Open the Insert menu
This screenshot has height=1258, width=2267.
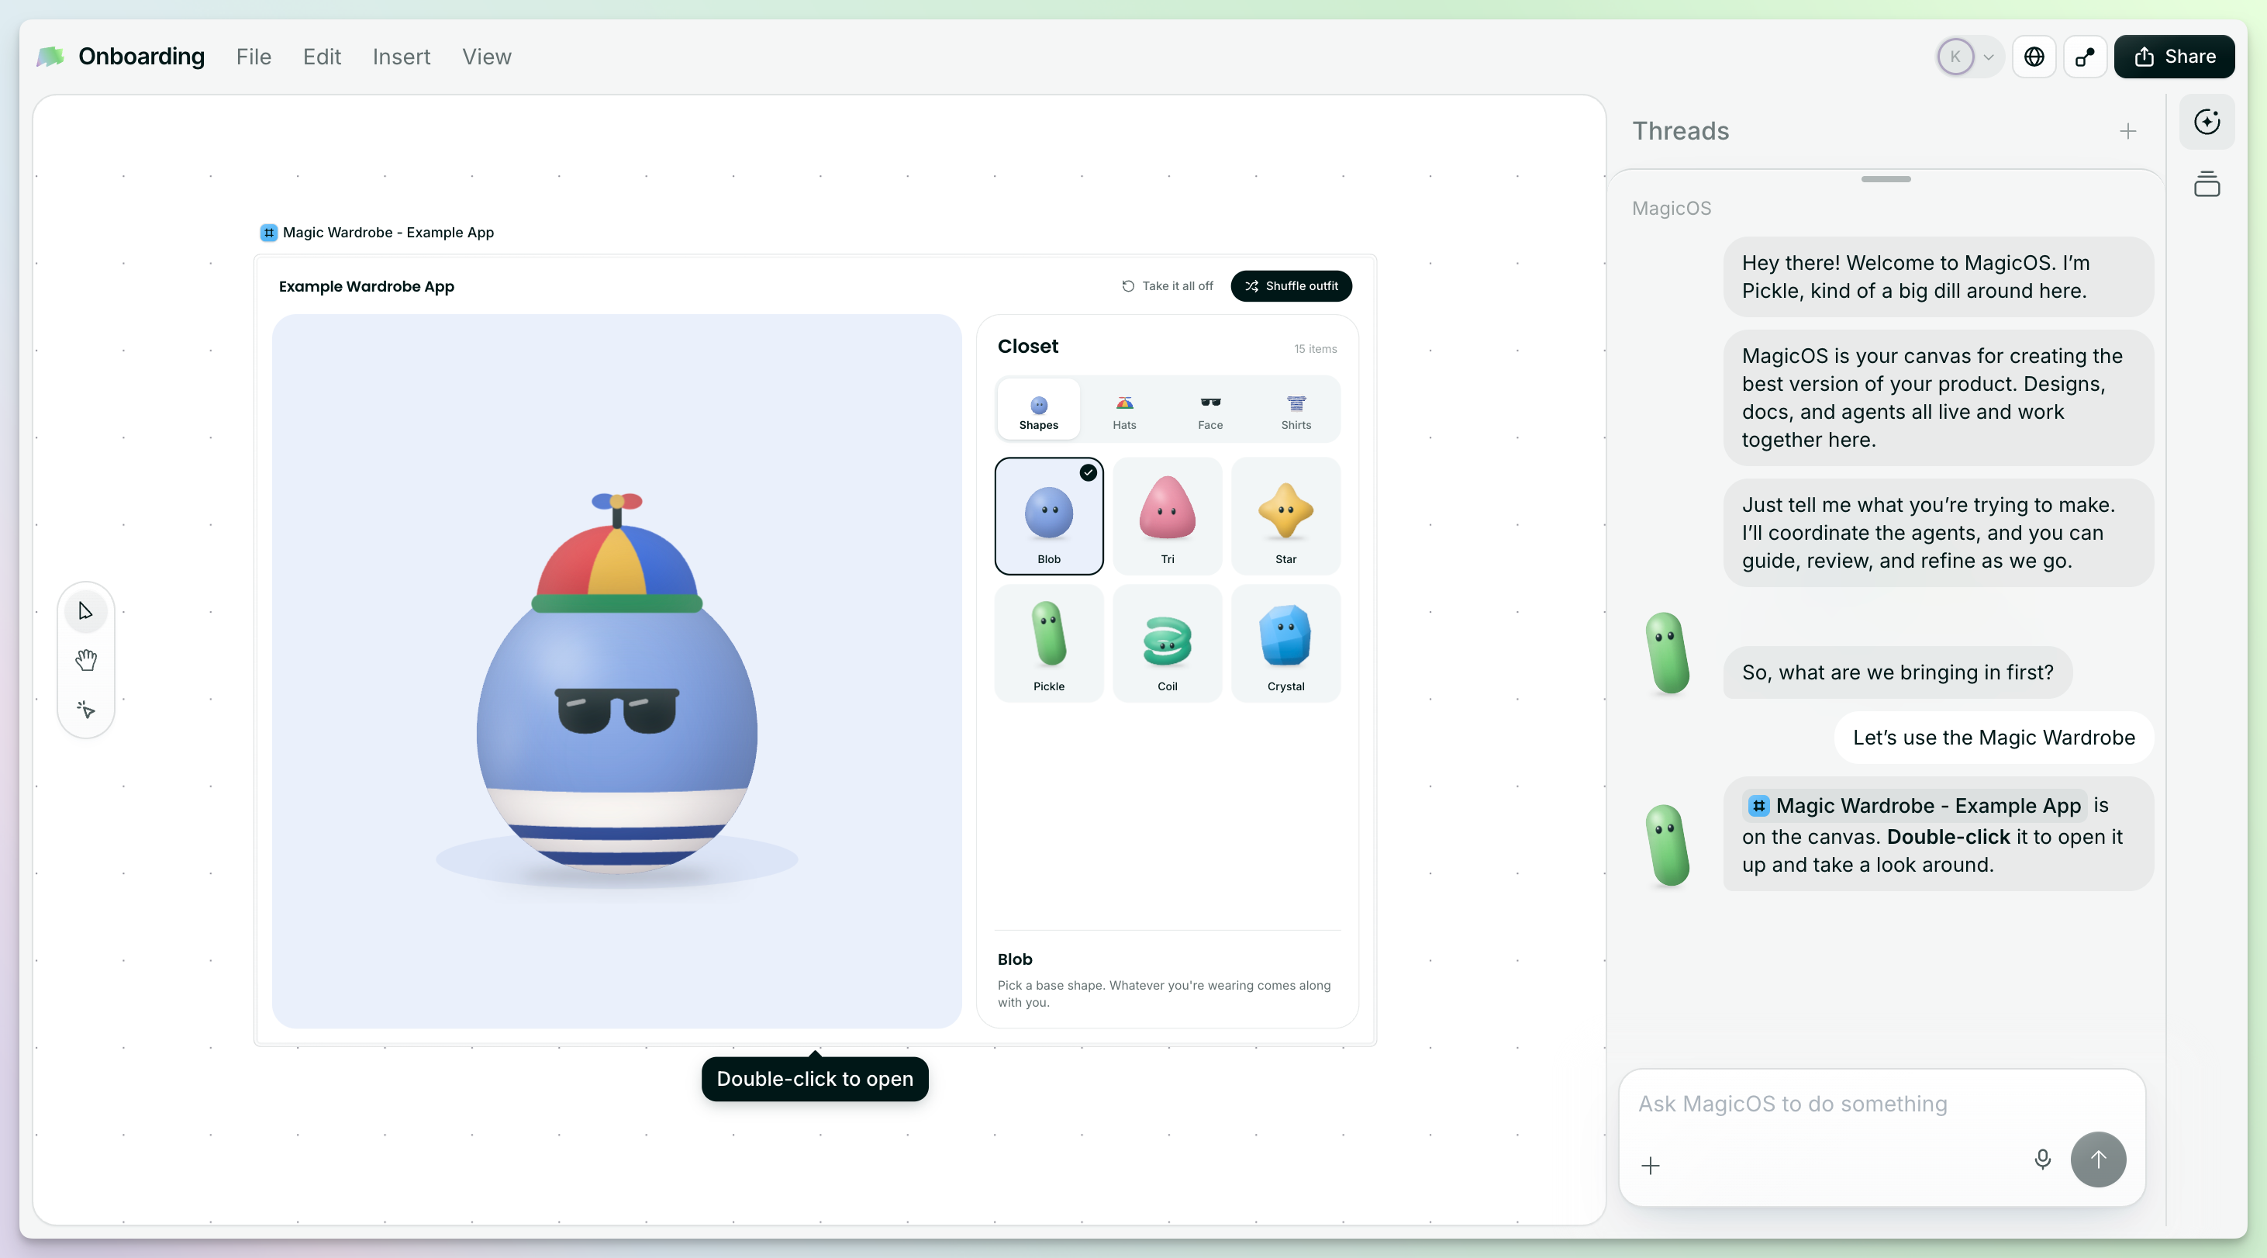(x=402, y=57)
